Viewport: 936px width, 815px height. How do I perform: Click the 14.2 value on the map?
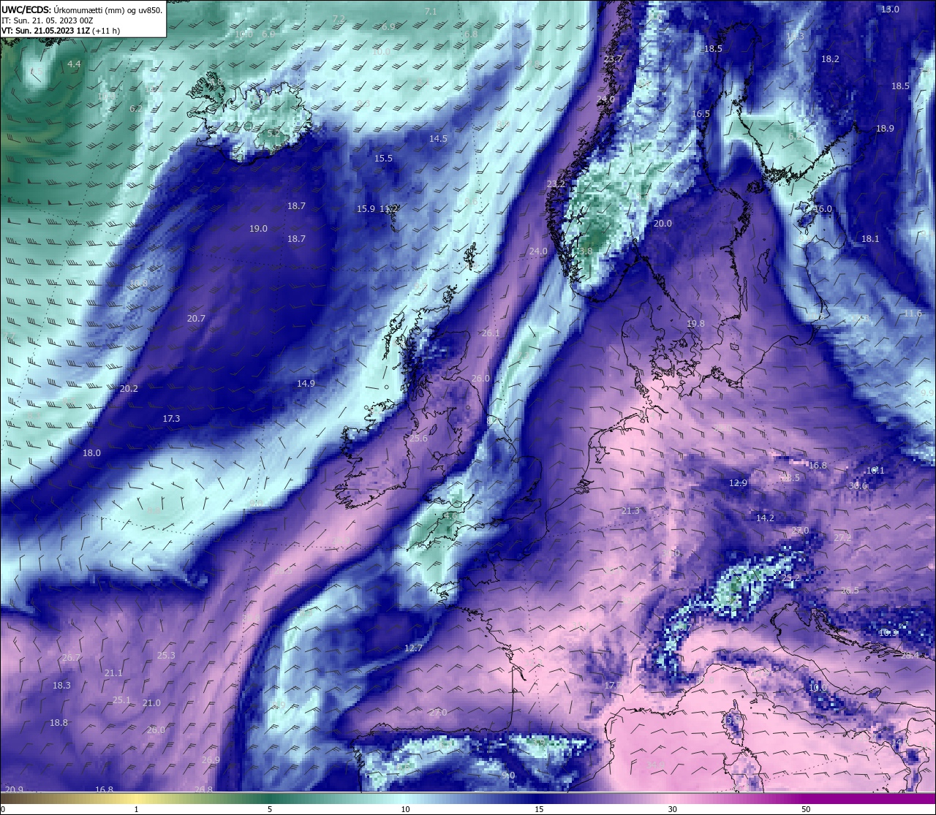pyautogui.click(x=765, y=518)
